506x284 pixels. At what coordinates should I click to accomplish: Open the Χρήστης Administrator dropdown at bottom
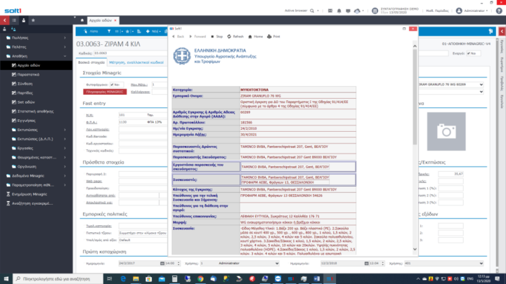coord(277,264)
